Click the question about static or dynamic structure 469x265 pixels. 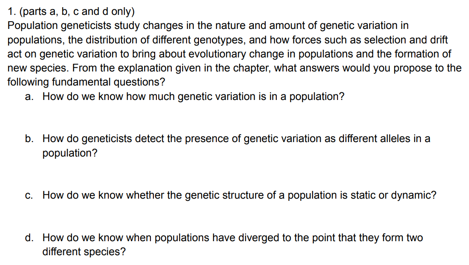(x=239, y=195)
